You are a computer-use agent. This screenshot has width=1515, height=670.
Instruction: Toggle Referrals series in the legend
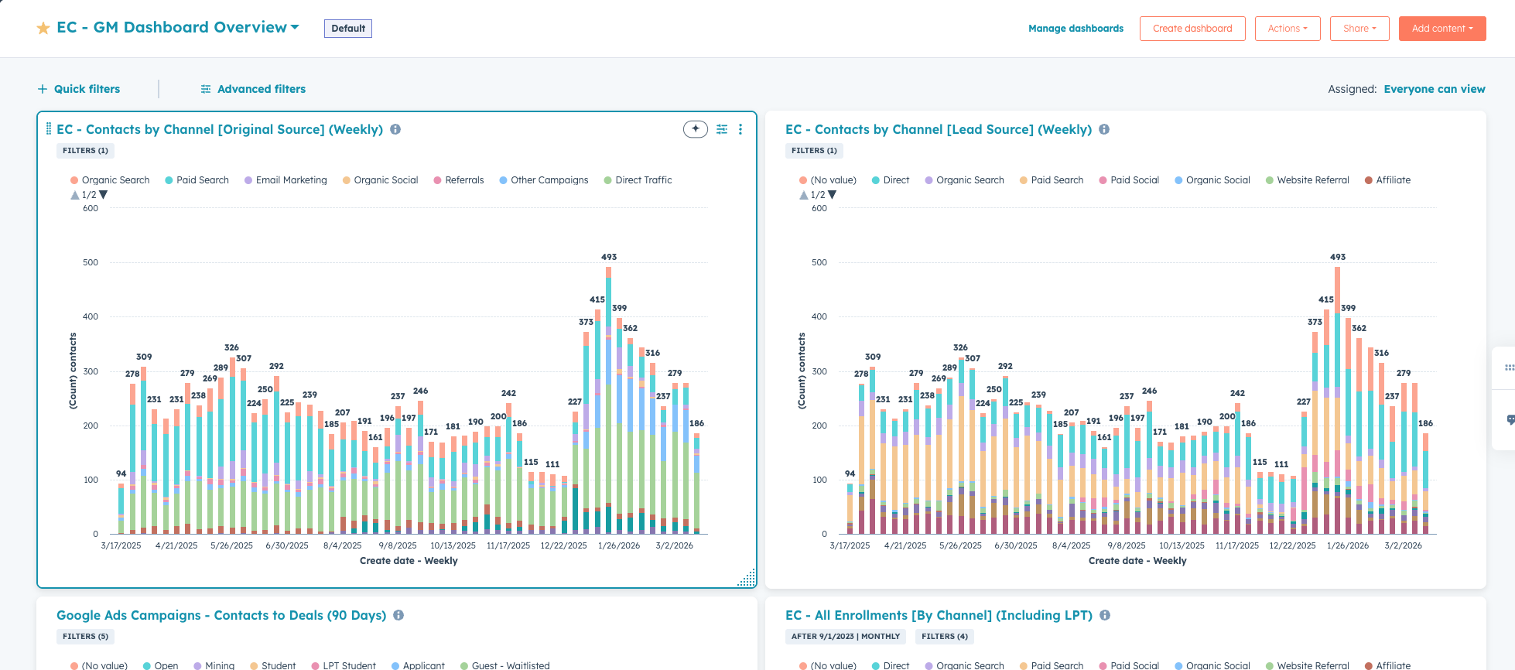[x=459, y=180]
